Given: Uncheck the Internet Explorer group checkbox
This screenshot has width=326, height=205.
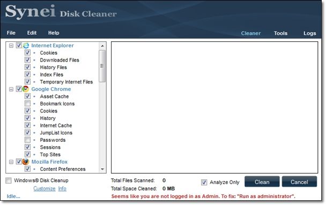Looking at the screenshot, I should pos(19,45).
